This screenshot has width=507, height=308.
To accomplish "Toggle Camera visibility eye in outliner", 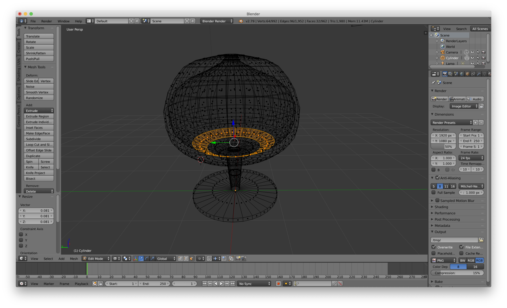I will (472, 52).
